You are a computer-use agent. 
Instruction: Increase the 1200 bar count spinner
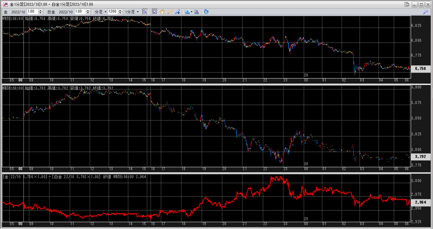tap(120, 10)
